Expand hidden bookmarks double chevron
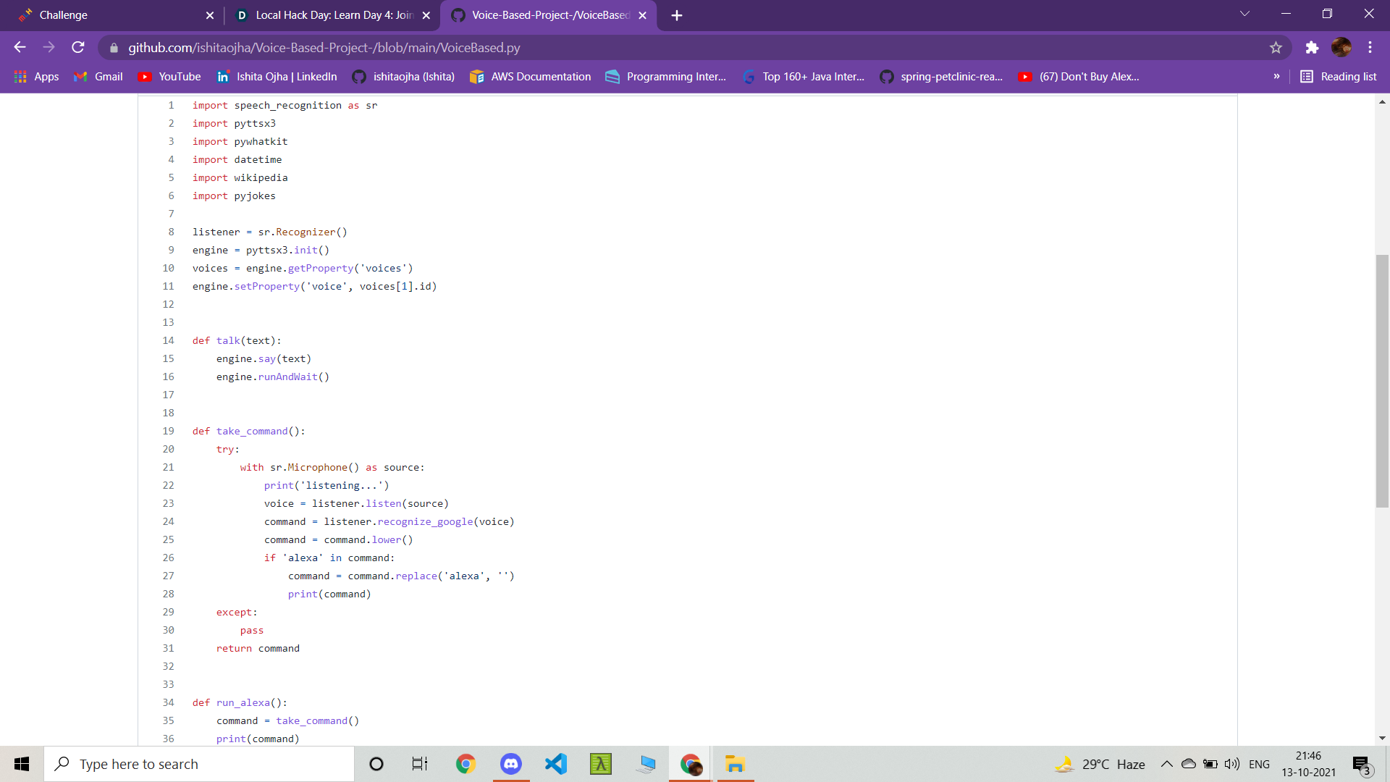The image size is (1390, 782). (1276, 77)
